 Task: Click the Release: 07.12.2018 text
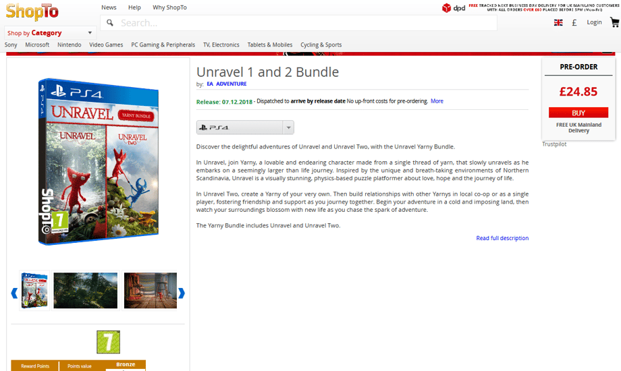[x=224, y=102]
